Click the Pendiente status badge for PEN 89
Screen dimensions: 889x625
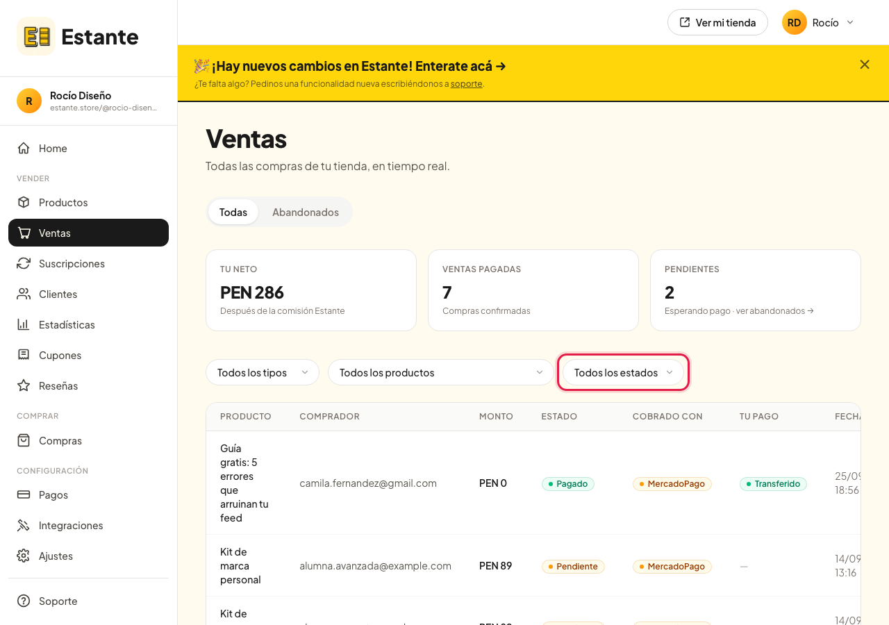[573, 566]
